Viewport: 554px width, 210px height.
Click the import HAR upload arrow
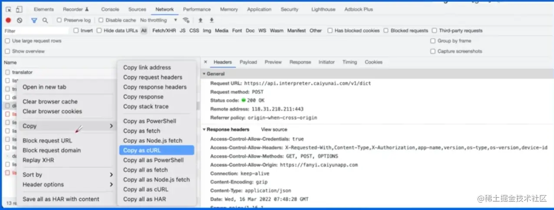tap(200, 20)
